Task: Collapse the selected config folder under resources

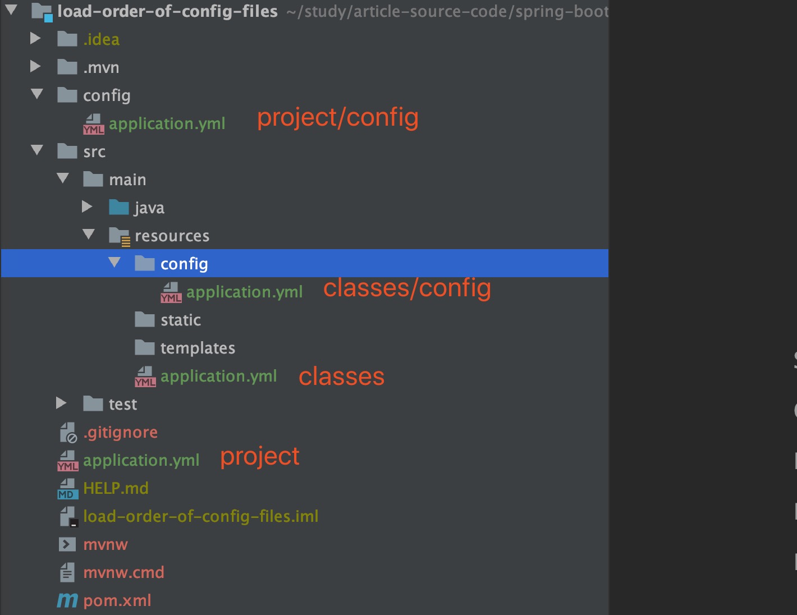Action: pyautogui.click(x=114, y=263)
